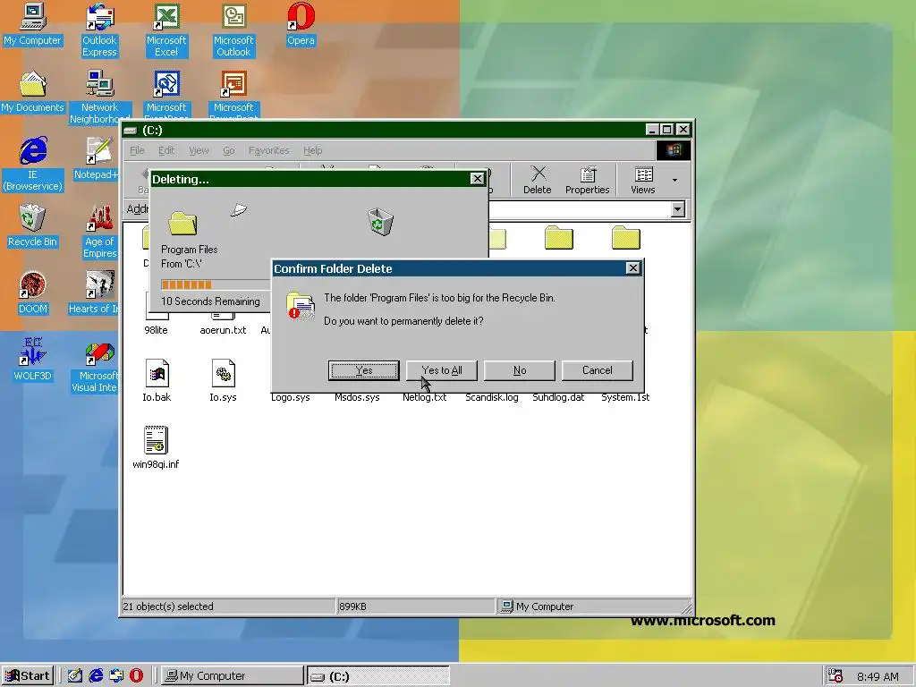Choose Yes to All in delete dialog
Viewport: 916px width, 687px height.
tap(442, 370)
